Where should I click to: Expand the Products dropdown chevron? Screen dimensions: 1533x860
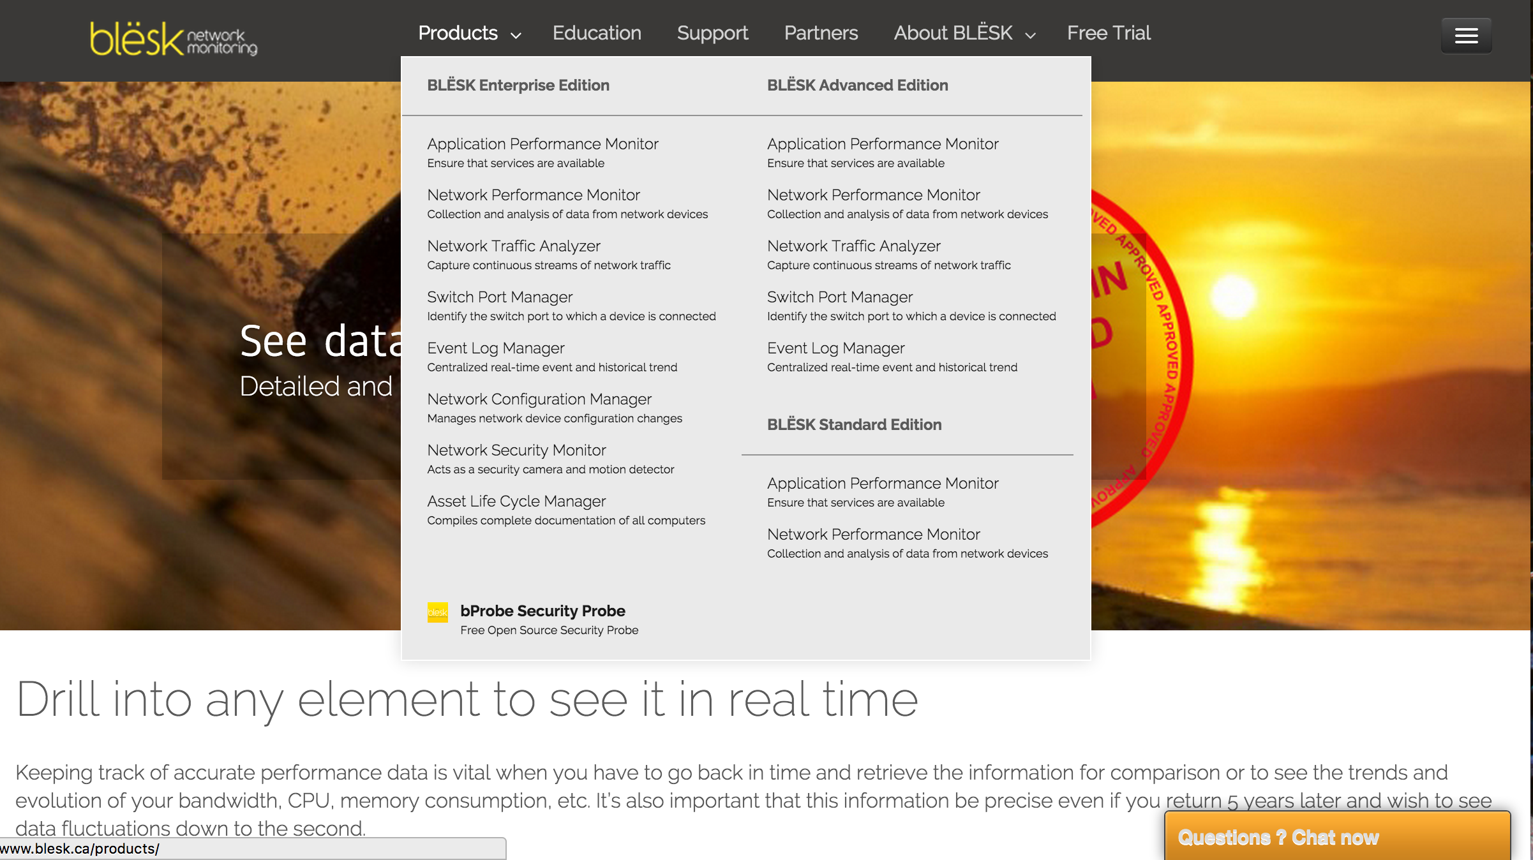[x=516, y=36]
